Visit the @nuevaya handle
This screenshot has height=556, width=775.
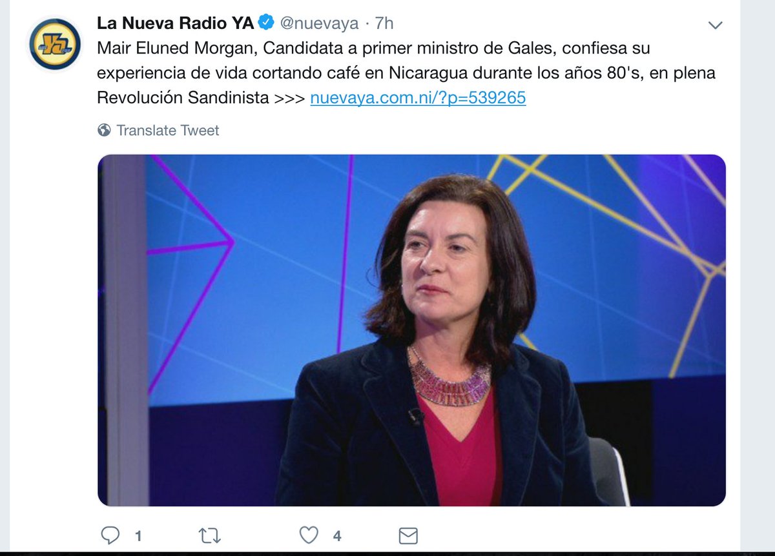(x=319, y=23)
